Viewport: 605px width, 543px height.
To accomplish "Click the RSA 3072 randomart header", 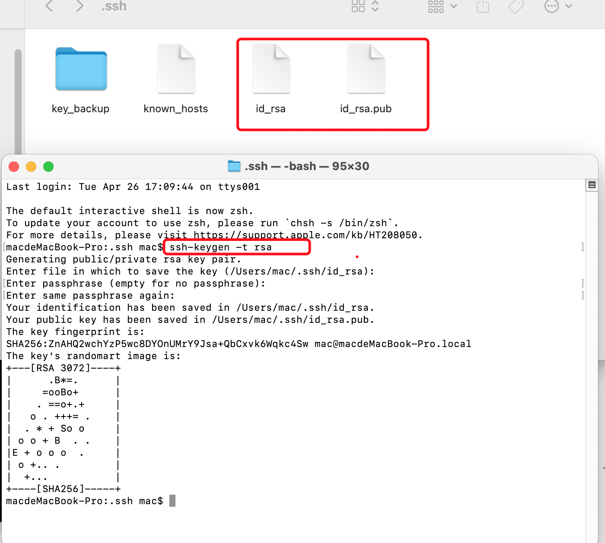I will (x=64, y=368).
